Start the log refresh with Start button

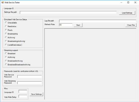(78, 25)
